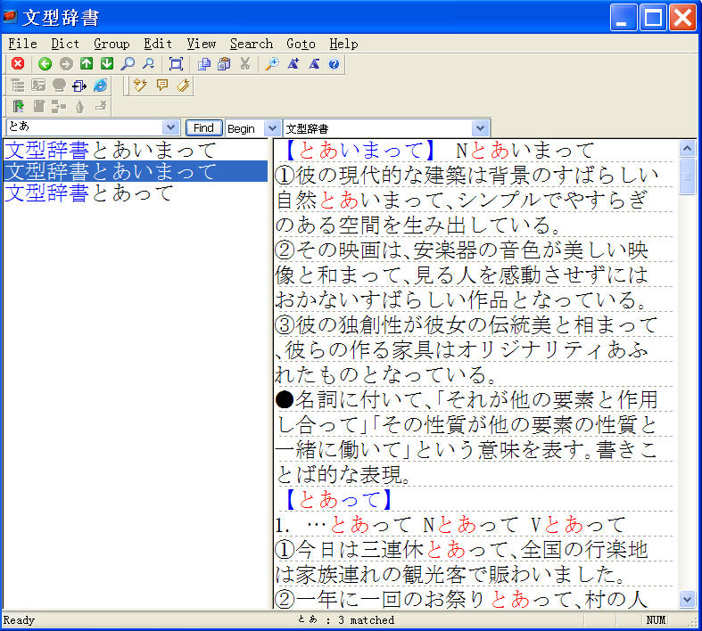The height and width of the screenshot is (631, 702).
Task: Click the grey picture icon
Action: coord(38,85)
